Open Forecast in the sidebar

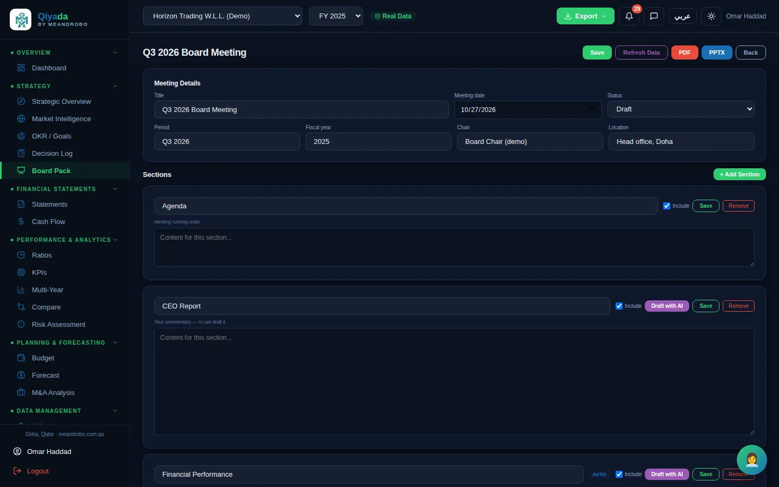pos(64,375)
